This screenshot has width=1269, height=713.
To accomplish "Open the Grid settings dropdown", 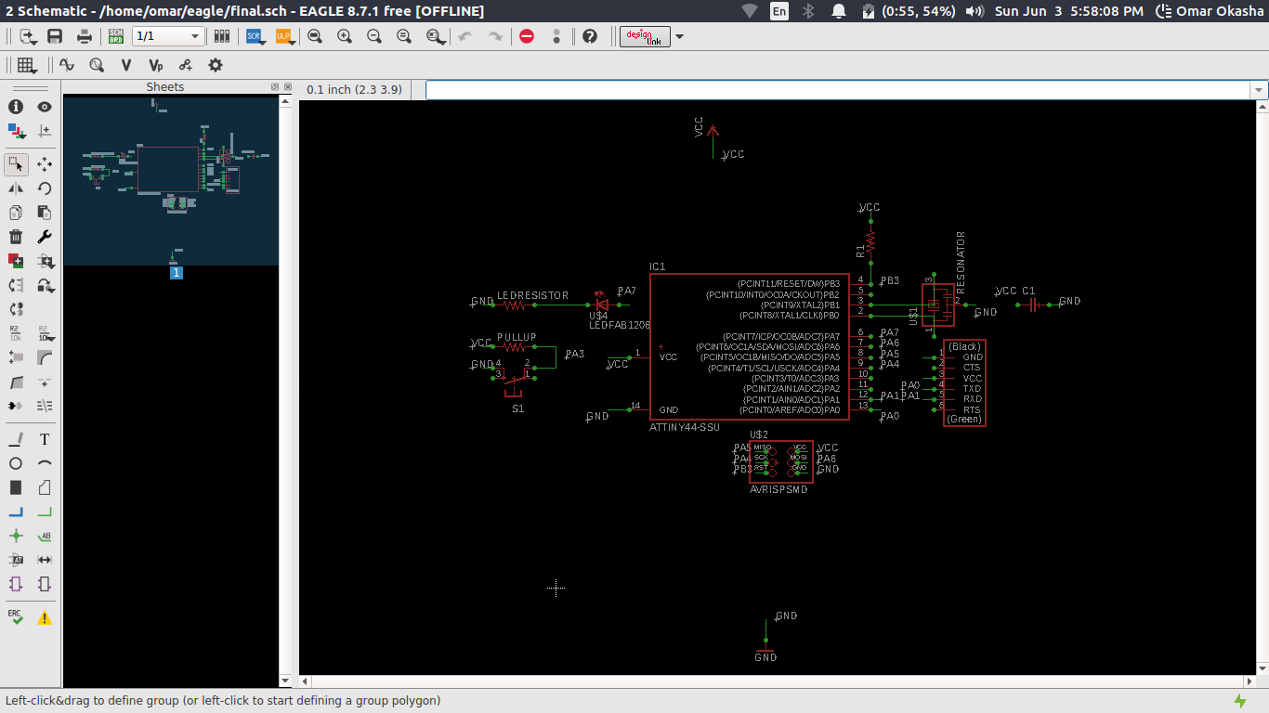I will pyautogui.click(x=26, y=65).
